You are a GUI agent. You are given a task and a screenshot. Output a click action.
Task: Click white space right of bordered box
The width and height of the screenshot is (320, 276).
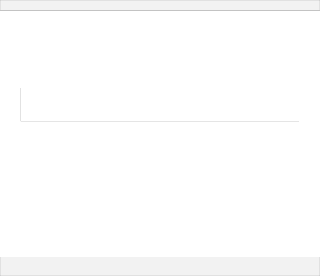point(310,104)
